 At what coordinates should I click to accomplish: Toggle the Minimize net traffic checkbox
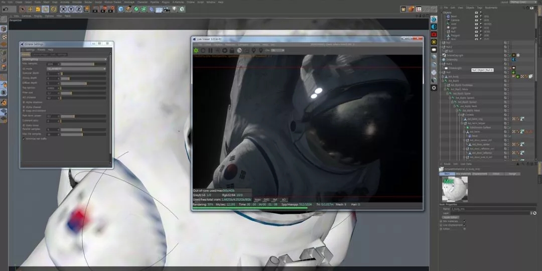24,139
